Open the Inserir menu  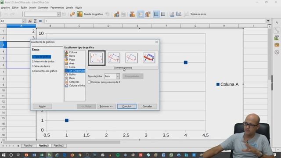pyautogui.click(x=32, y=7)
